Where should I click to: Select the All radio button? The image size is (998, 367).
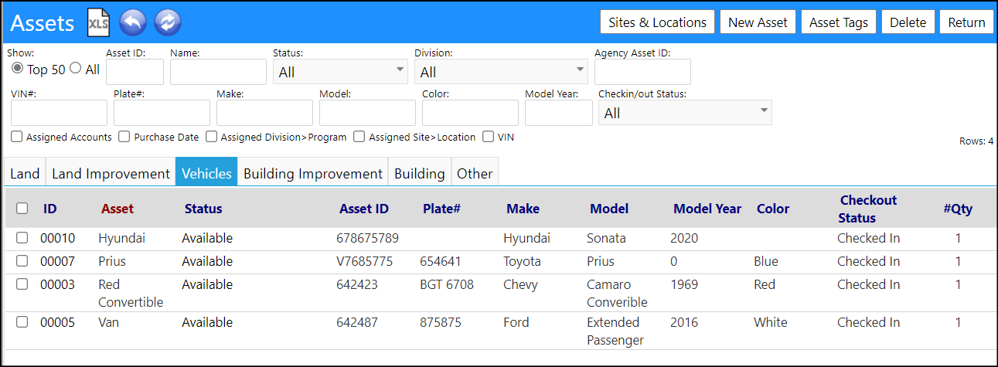tap(75, 69)
